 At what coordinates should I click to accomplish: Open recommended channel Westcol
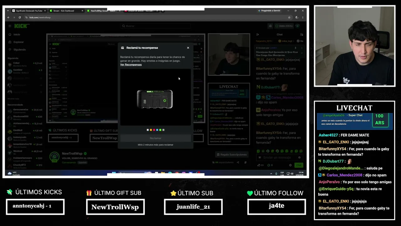pos(25,152)
